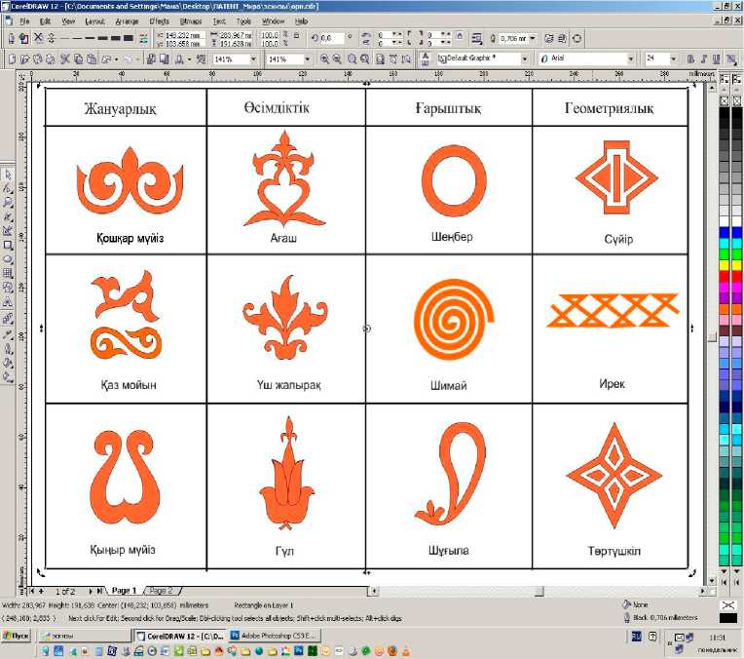Select the Page 1 tab
The width and height of the screenshot is (744, 659).
(124, 591)
